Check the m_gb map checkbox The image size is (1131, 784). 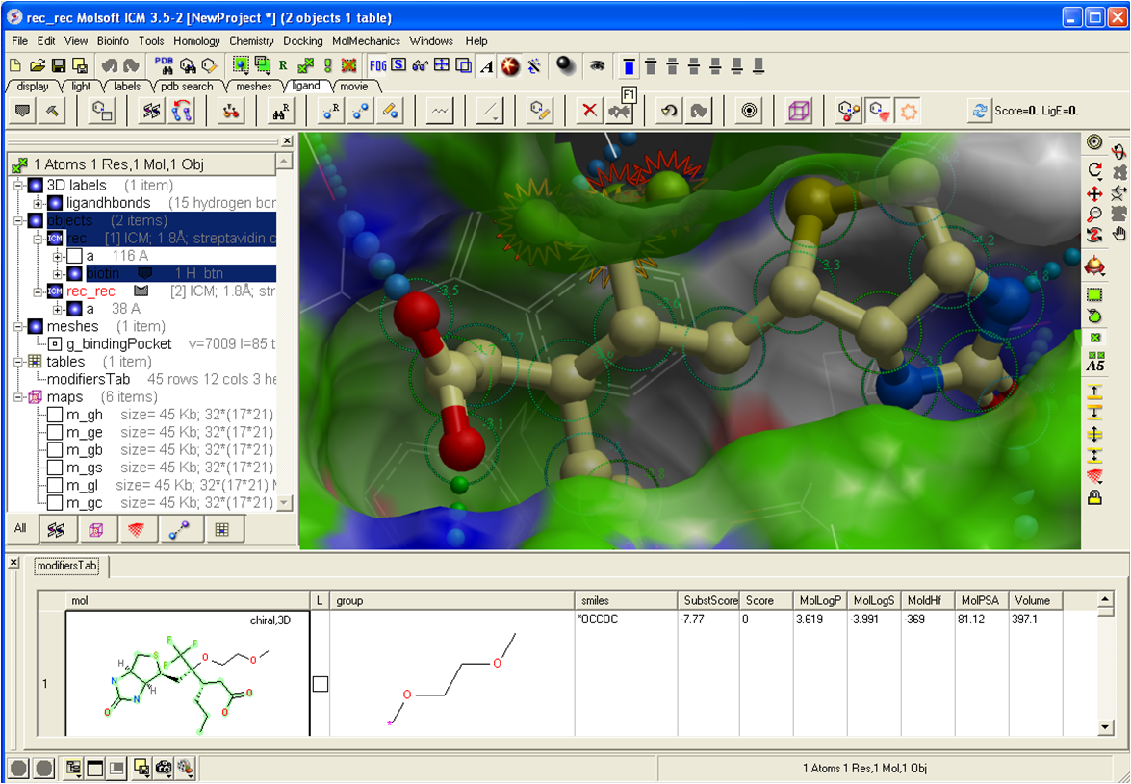pyautogui.click(x=56, y=450)
